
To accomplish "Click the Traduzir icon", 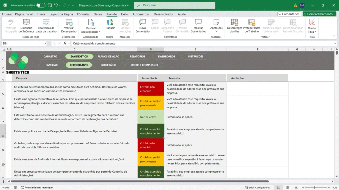I will click(x=110, y=22).
